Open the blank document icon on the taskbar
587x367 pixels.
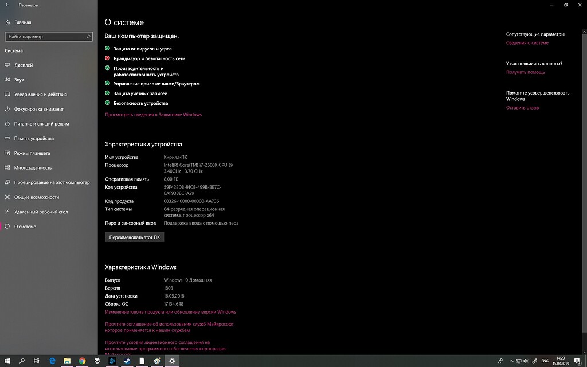point(142,361)
